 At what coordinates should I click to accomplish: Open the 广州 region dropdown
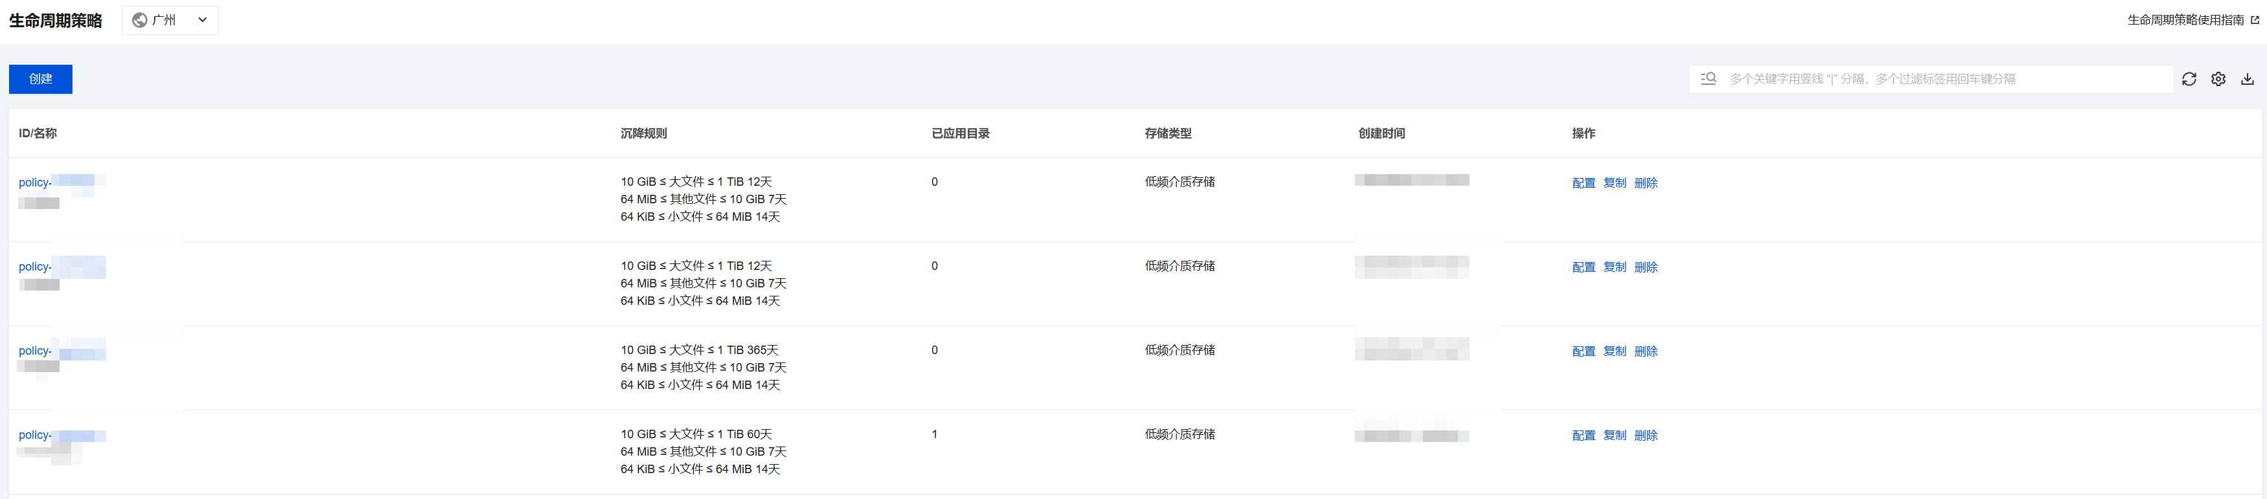171,20
